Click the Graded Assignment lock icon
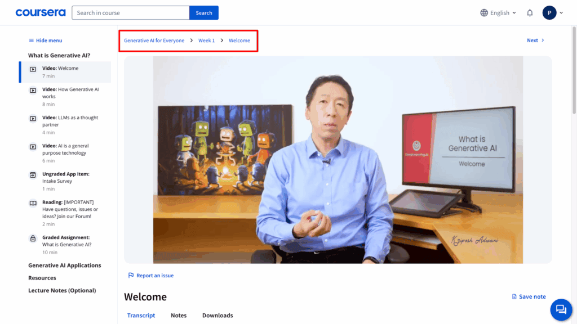This screenshot has height=324, width=577. 32,237
